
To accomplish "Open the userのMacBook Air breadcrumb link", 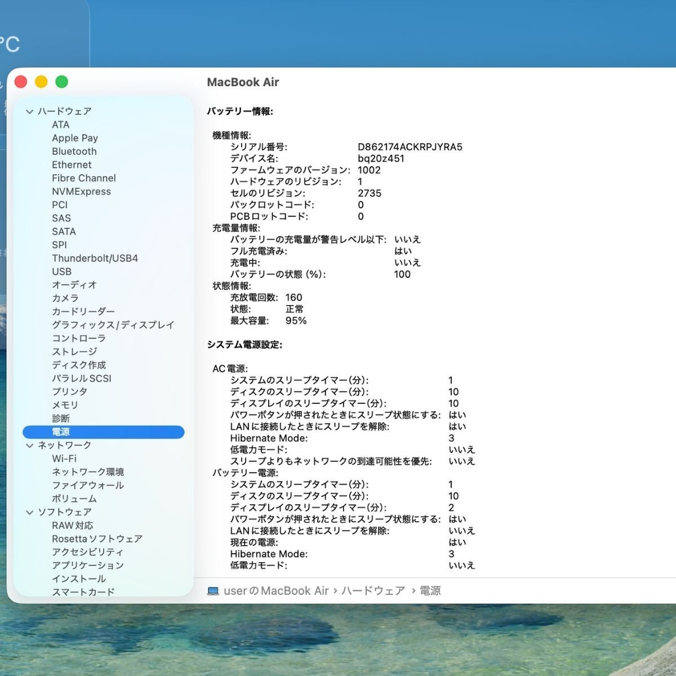I will tap(274, 590).
